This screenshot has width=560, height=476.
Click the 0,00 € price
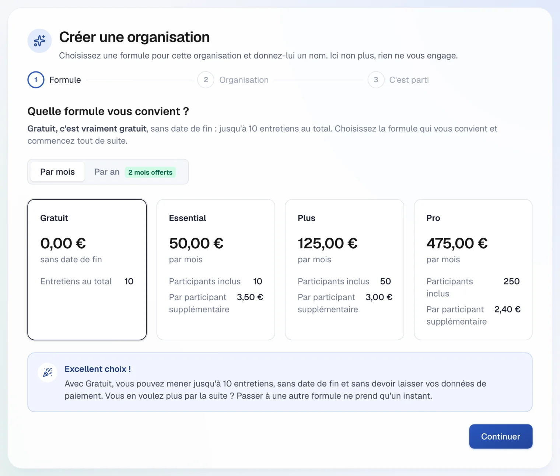click(x=63, y=243)
